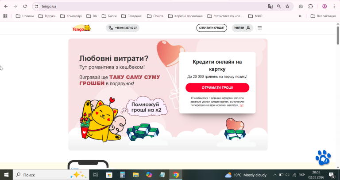Open File Explorer from the taskbar
The image size is (340, 180).
click(x=136, y=175)
